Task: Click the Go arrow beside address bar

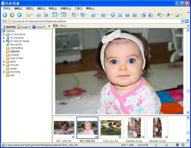Action: (x=187, y=21)
